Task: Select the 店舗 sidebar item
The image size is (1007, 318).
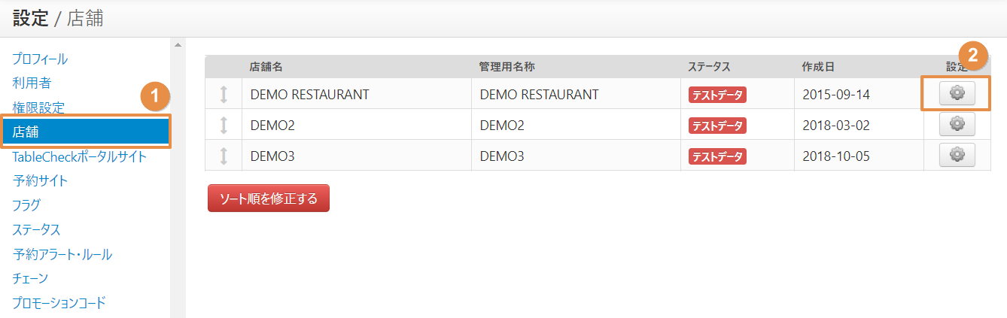Action: tap(85, 132)
